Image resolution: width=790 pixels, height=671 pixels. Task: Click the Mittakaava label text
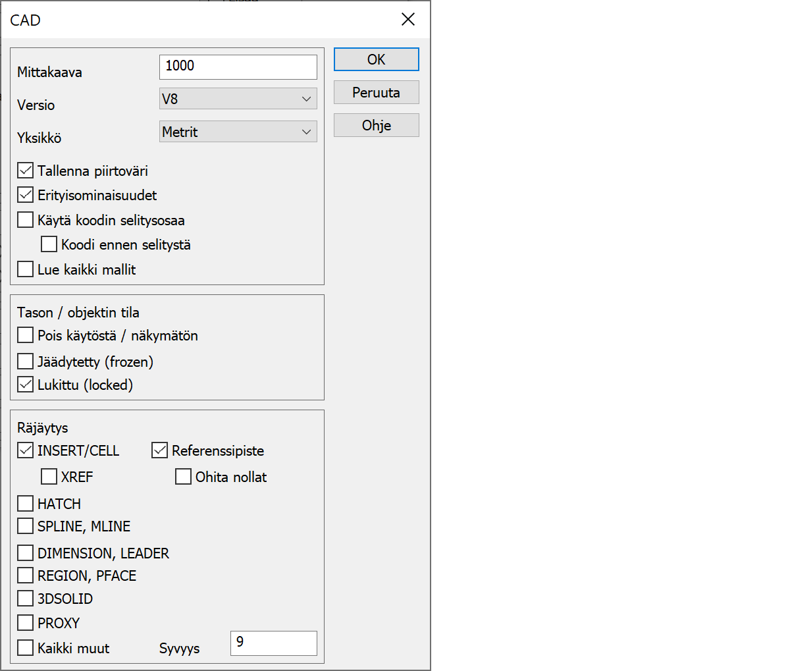(x=49, y=72)
